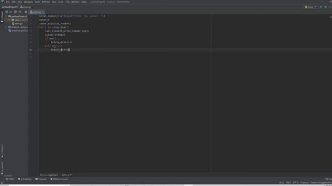332x186 pixels.
Task: Toggle the Project tool window side tab
Action: (2, 17)
